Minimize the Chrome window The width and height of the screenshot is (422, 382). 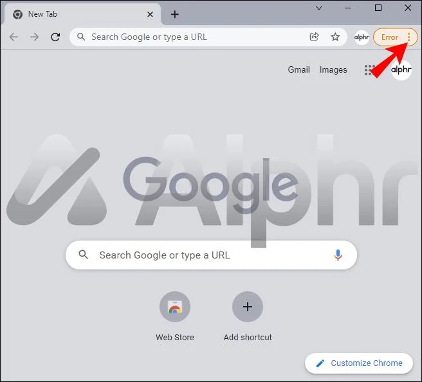(x=348, y=8)
